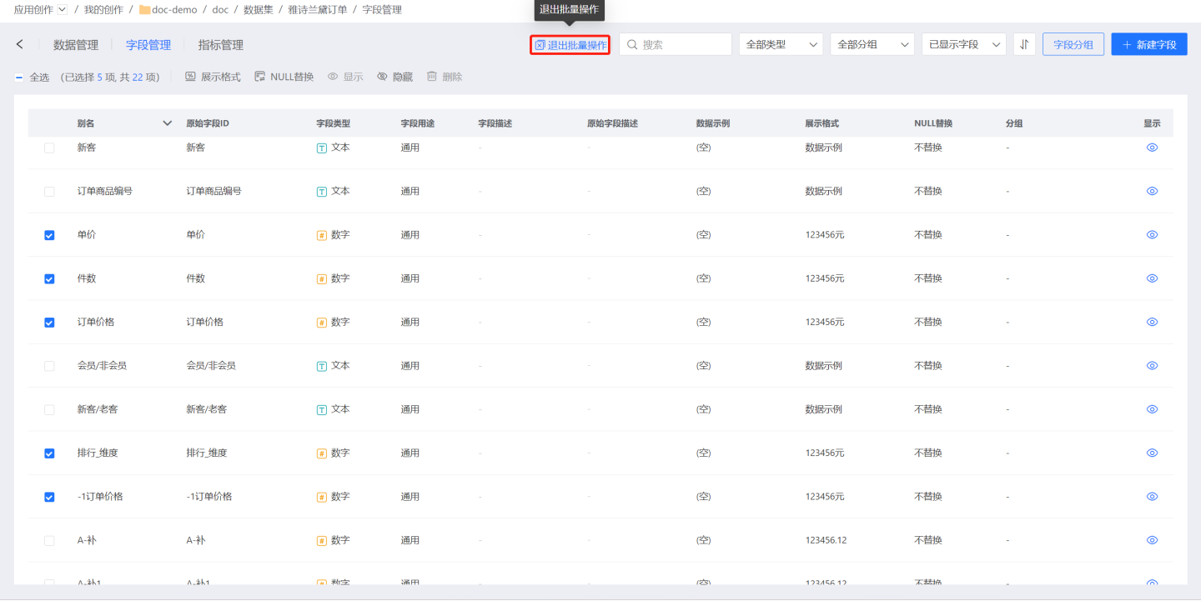Hide the 新客 field via eye icon

tap(1152, 148)
